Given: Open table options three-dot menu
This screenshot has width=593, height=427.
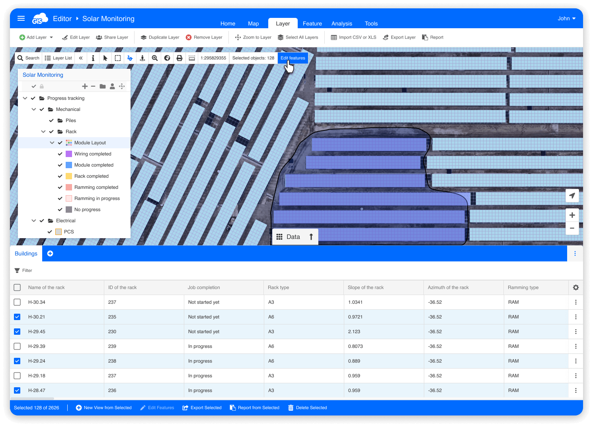Looking at the screenshot, I should 575,254.
